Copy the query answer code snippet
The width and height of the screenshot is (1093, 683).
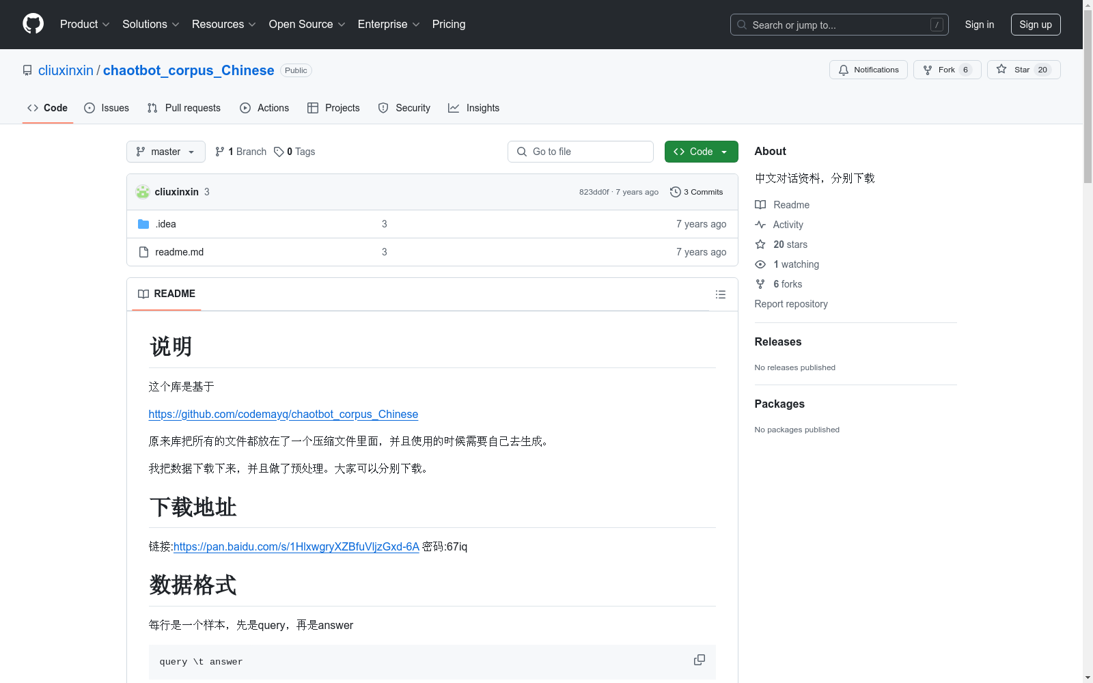[x=700, y=660]
